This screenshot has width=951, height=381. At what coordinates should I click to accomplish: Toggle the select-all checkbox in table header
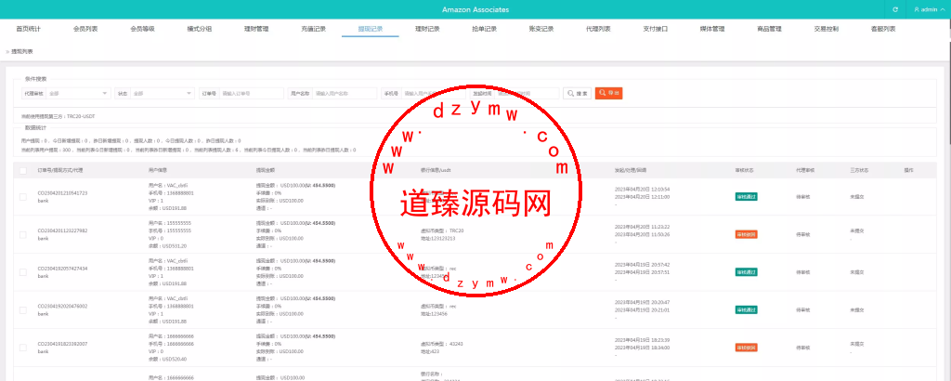pyautogui.click(x=23, y=171)
